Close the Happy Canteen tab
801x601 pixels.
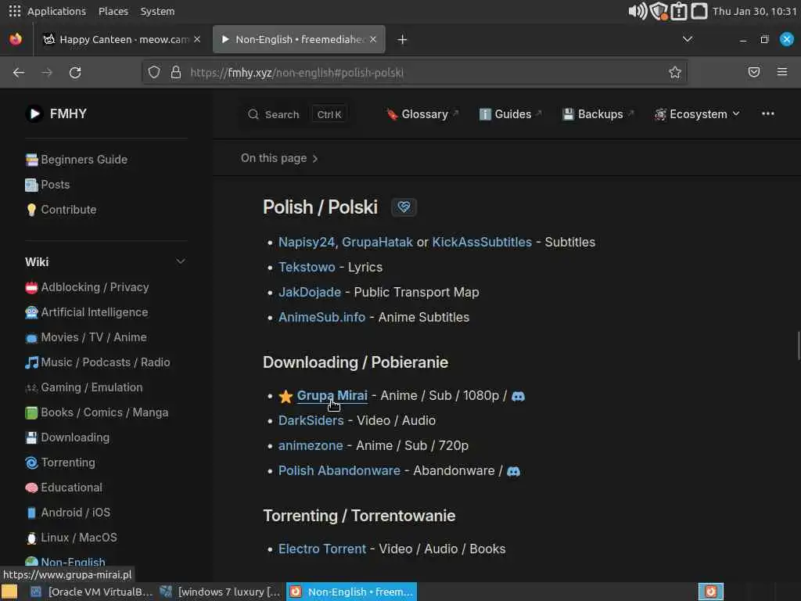coord(197,39)
